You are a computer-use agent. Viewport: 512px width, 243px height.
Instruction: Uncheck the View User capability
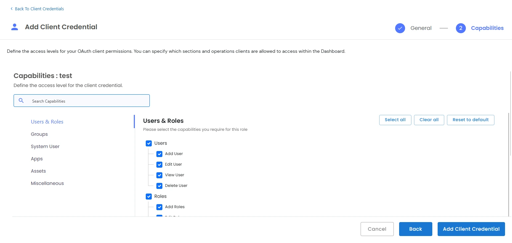[x=159, y=175]
